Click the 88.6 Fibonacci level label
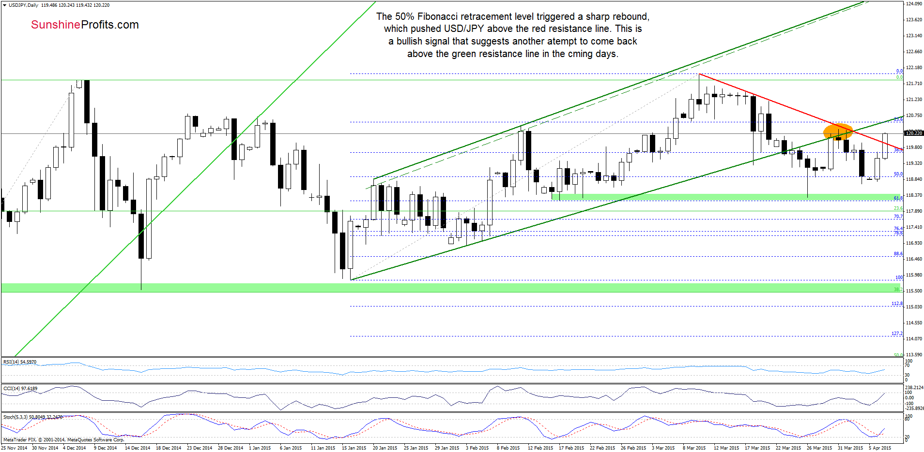 [898, 254]
